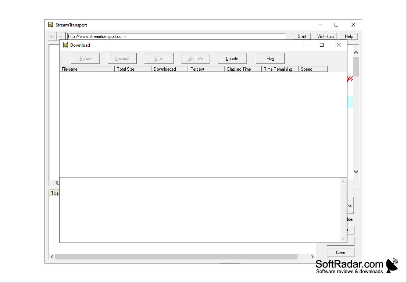The width and height of the screenshot is (407, 283).
Task: Click the Resume download button
Action: 122,59
